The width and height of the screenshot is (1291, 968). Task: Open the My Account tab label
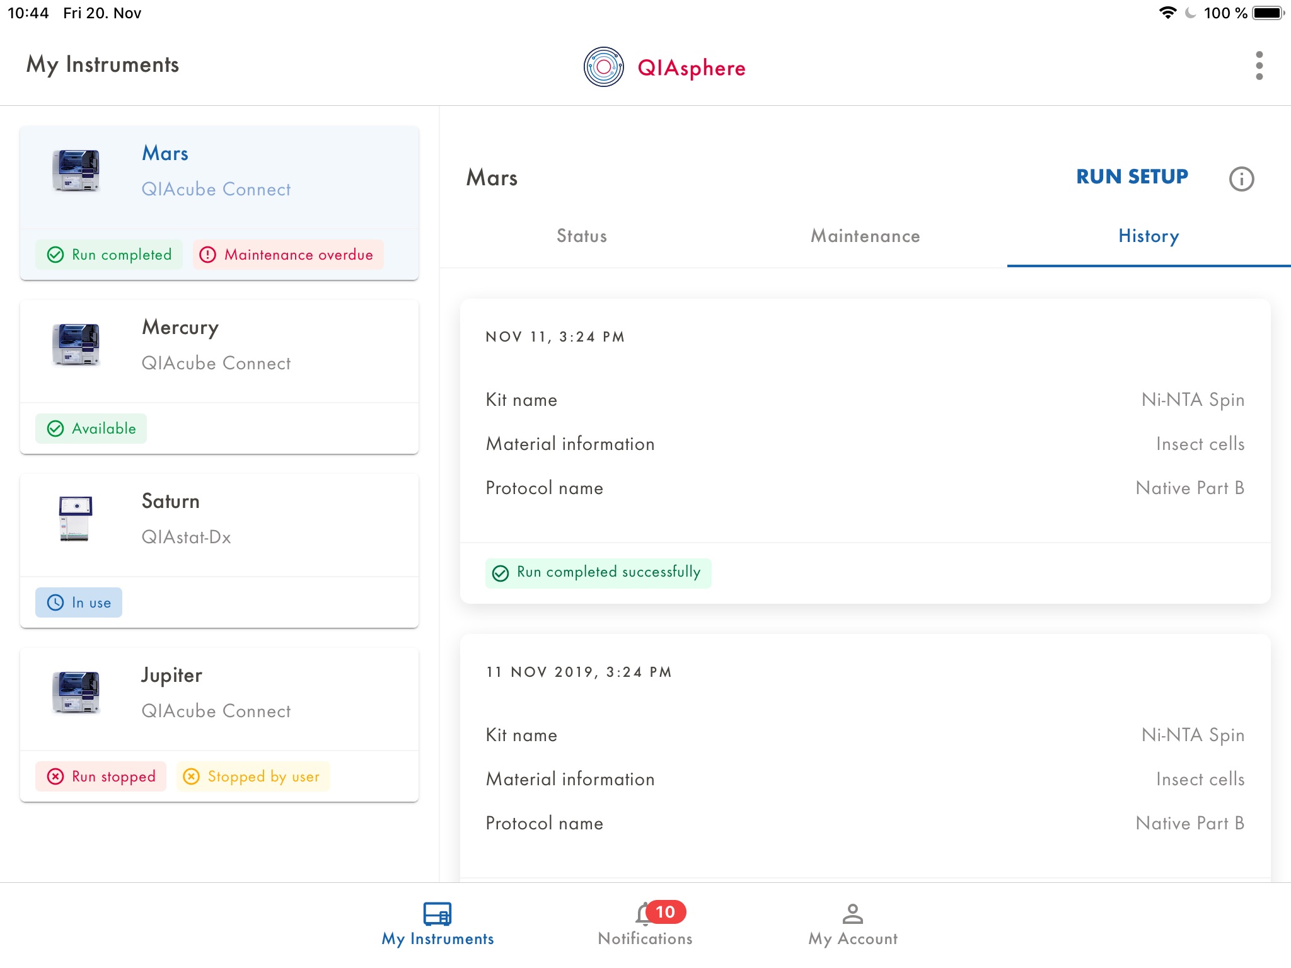tap(853, 938)
